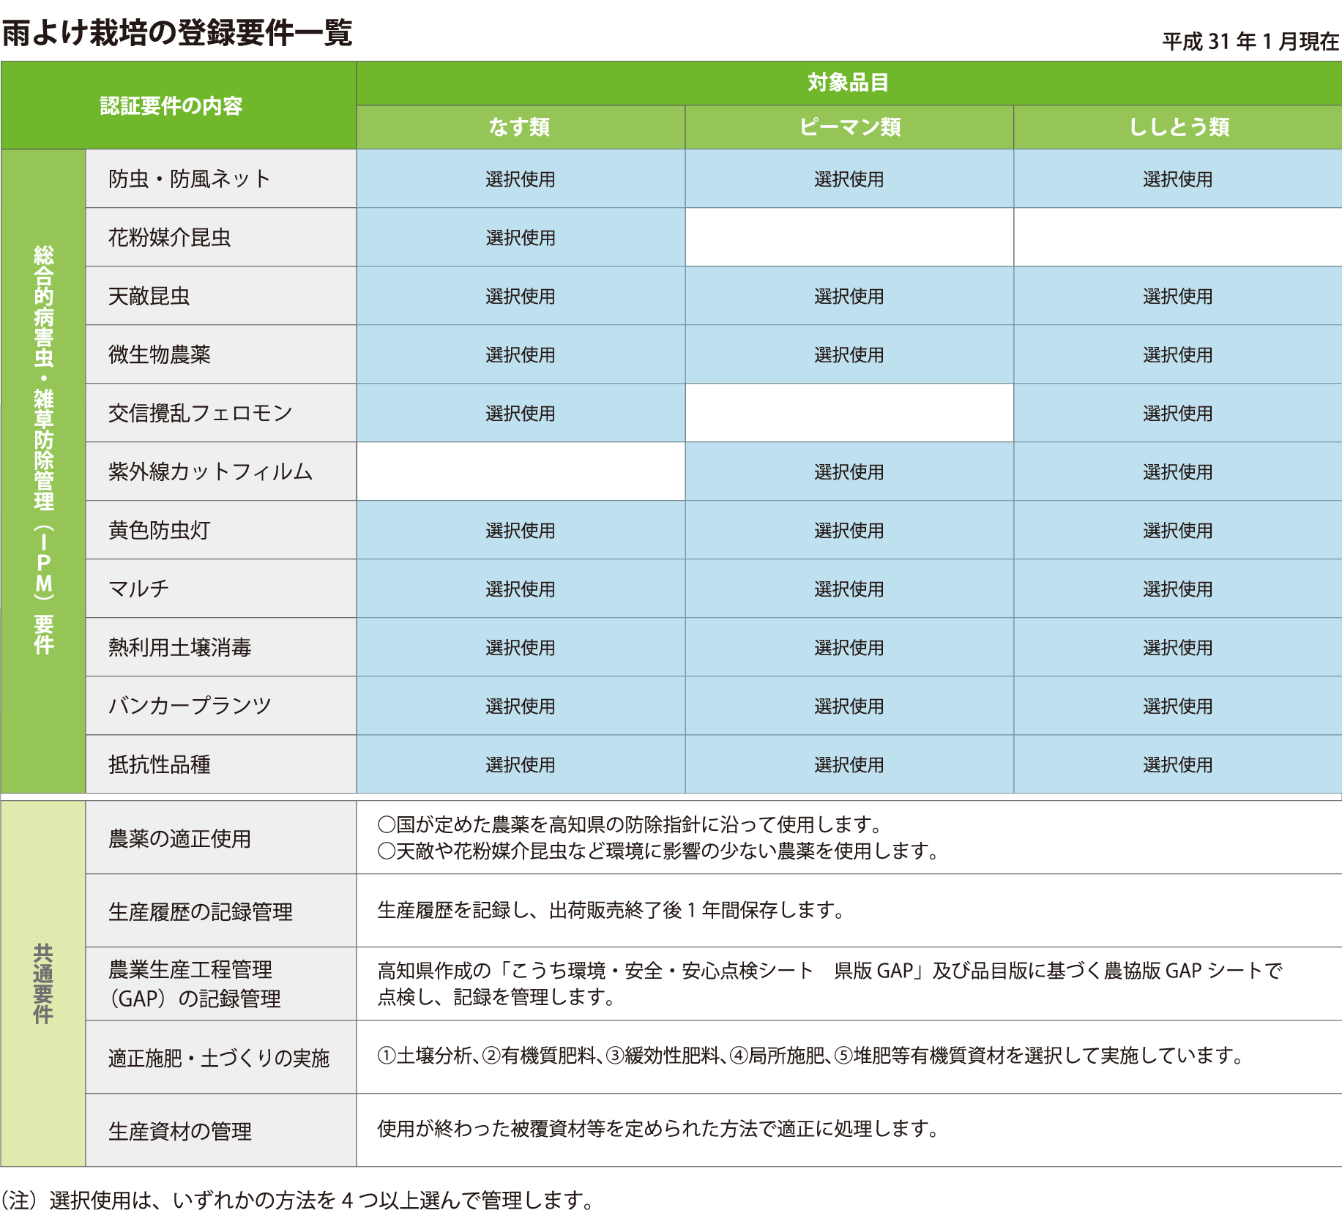The height and width of the screenshot is (1224, 1342).
Task: Click the vertical 総合的病害虫・雑草防除管理 (IPM) 要件 label
Action: coord(44,450)
